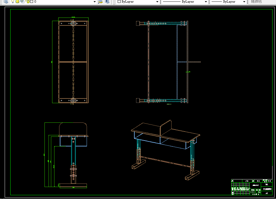Open the Layer Properties Manager
This screenshot has width=276, height=199.
6,1
